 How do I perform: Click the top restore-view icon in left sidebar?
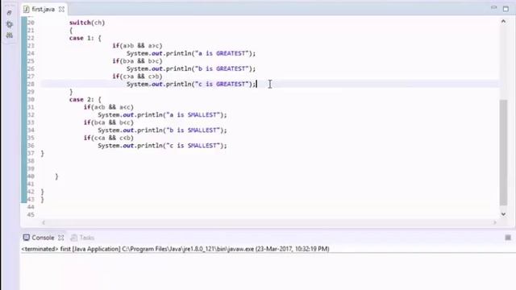pyautogui.click(x=9, y=13)
